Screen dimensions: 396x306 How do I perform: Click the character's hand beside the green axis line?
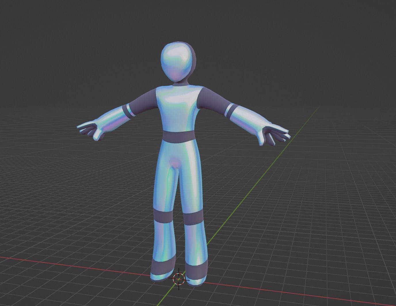tap(274, 135)
